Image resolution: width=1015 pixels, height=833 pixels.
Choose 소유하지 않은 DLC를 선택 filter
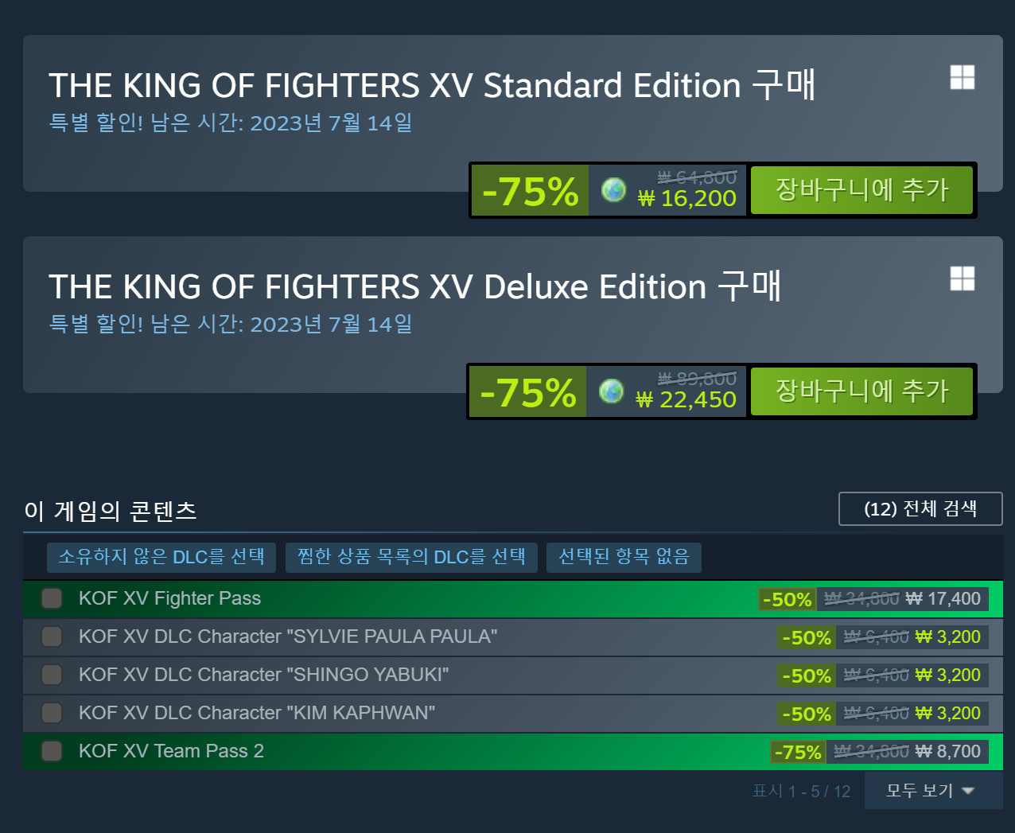pos(161,557)
